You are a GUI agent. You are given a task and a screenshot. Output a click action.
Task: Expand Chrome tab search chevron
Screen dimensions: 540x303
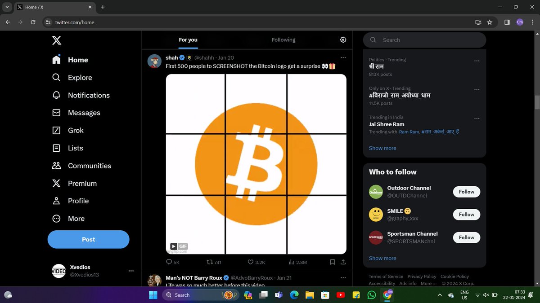[7, 7]
